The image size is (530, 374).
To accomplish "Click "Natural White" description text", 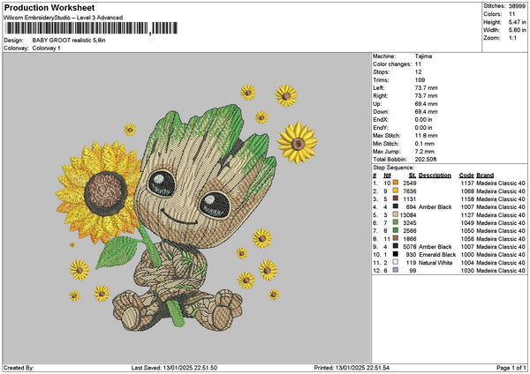I will [435, 263].
